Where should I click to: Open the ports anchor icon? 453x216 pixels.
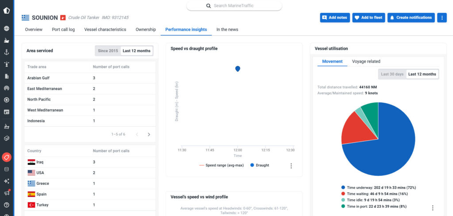[x=6, y=52]
